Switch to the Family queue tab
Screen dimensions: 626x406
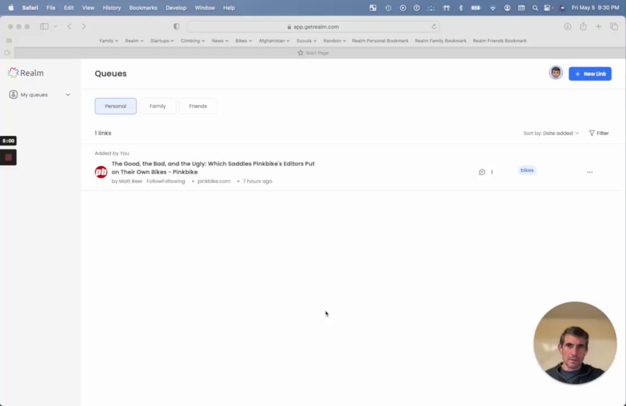[x=157, y=106]
